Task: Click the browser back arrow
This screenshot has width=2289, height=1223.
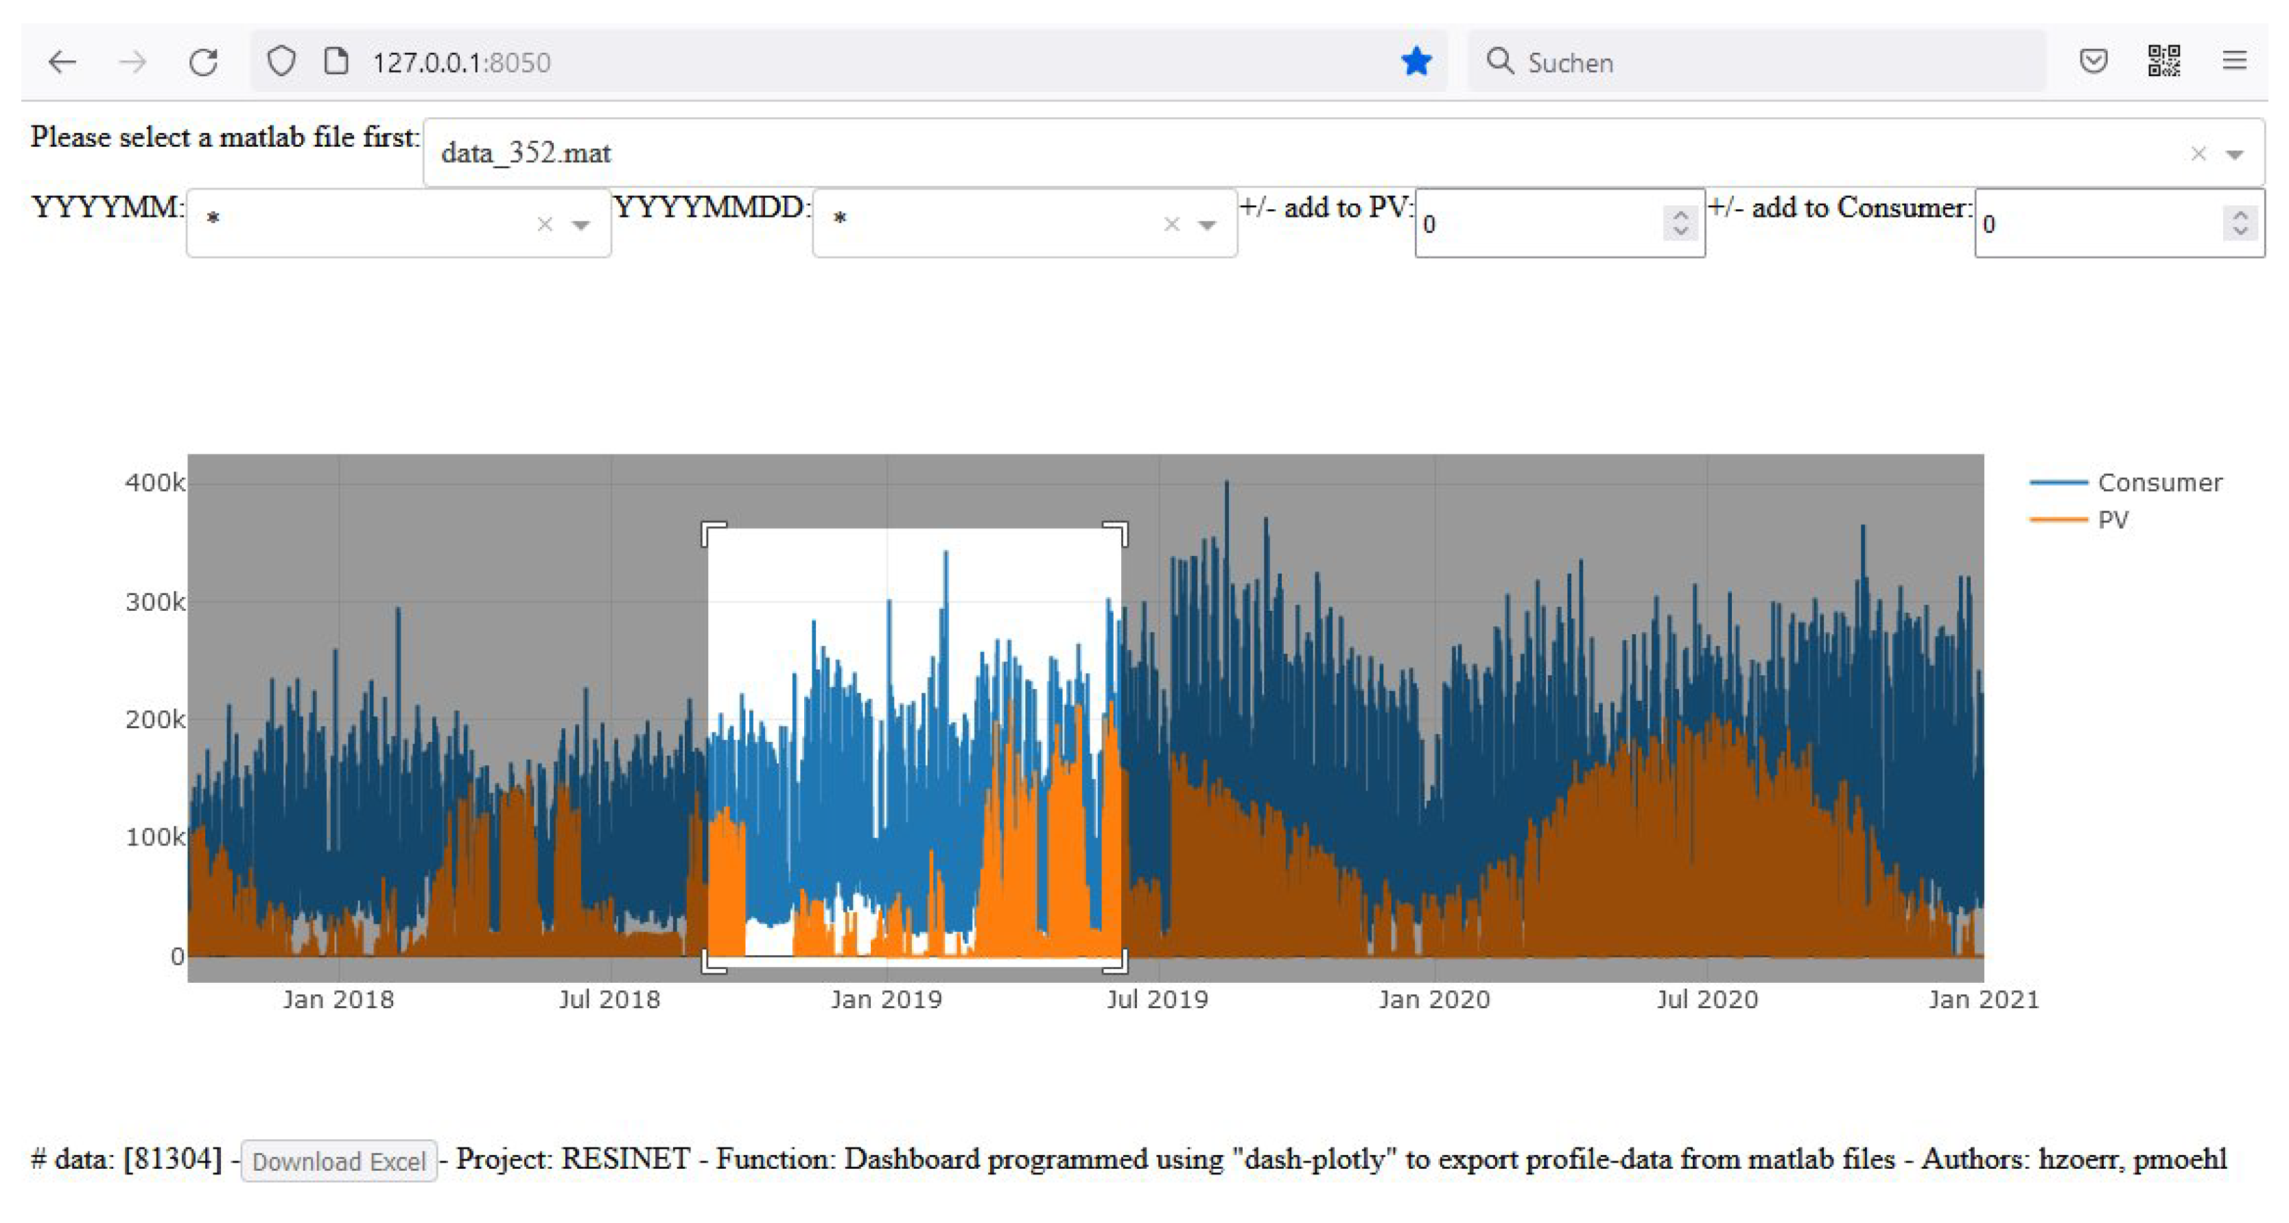Action: pos(62,62)
